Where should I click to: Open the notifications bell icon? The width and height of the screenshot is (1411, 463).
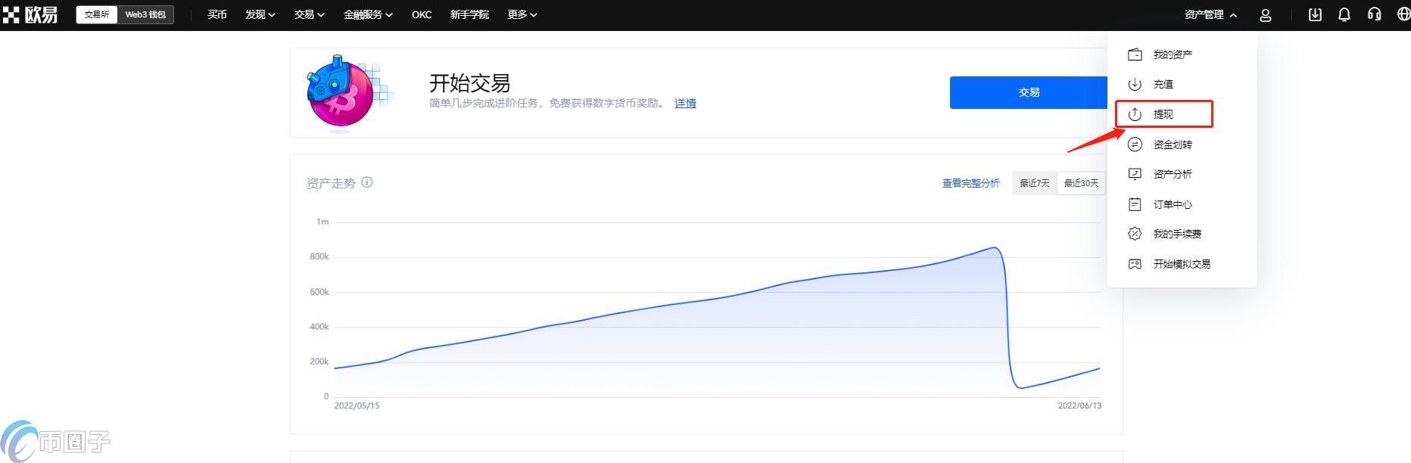coord(1344,15)
